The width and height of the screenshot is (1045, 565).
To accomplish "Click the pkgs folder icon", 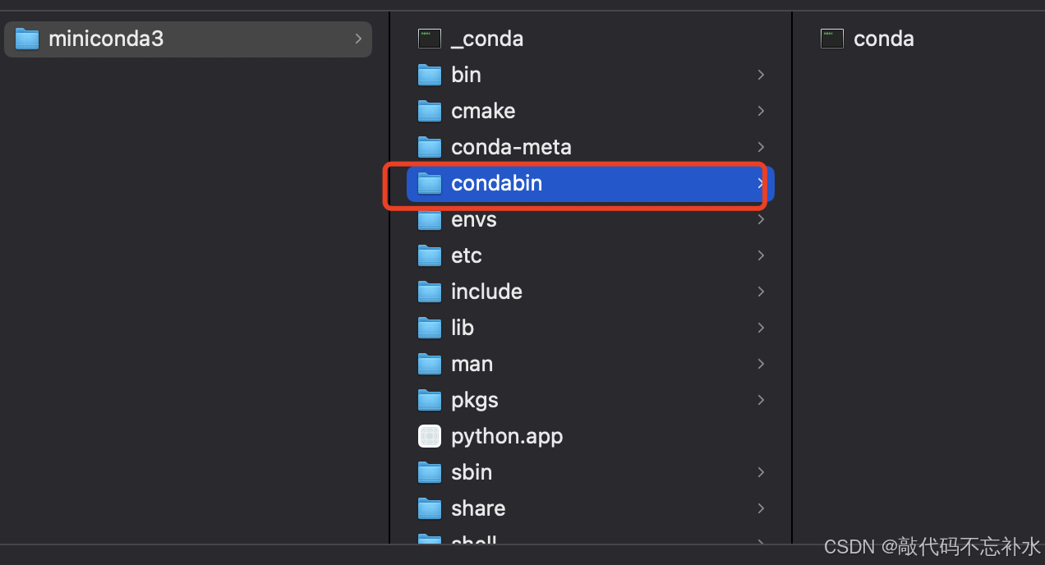I will (x=430, y=400).
